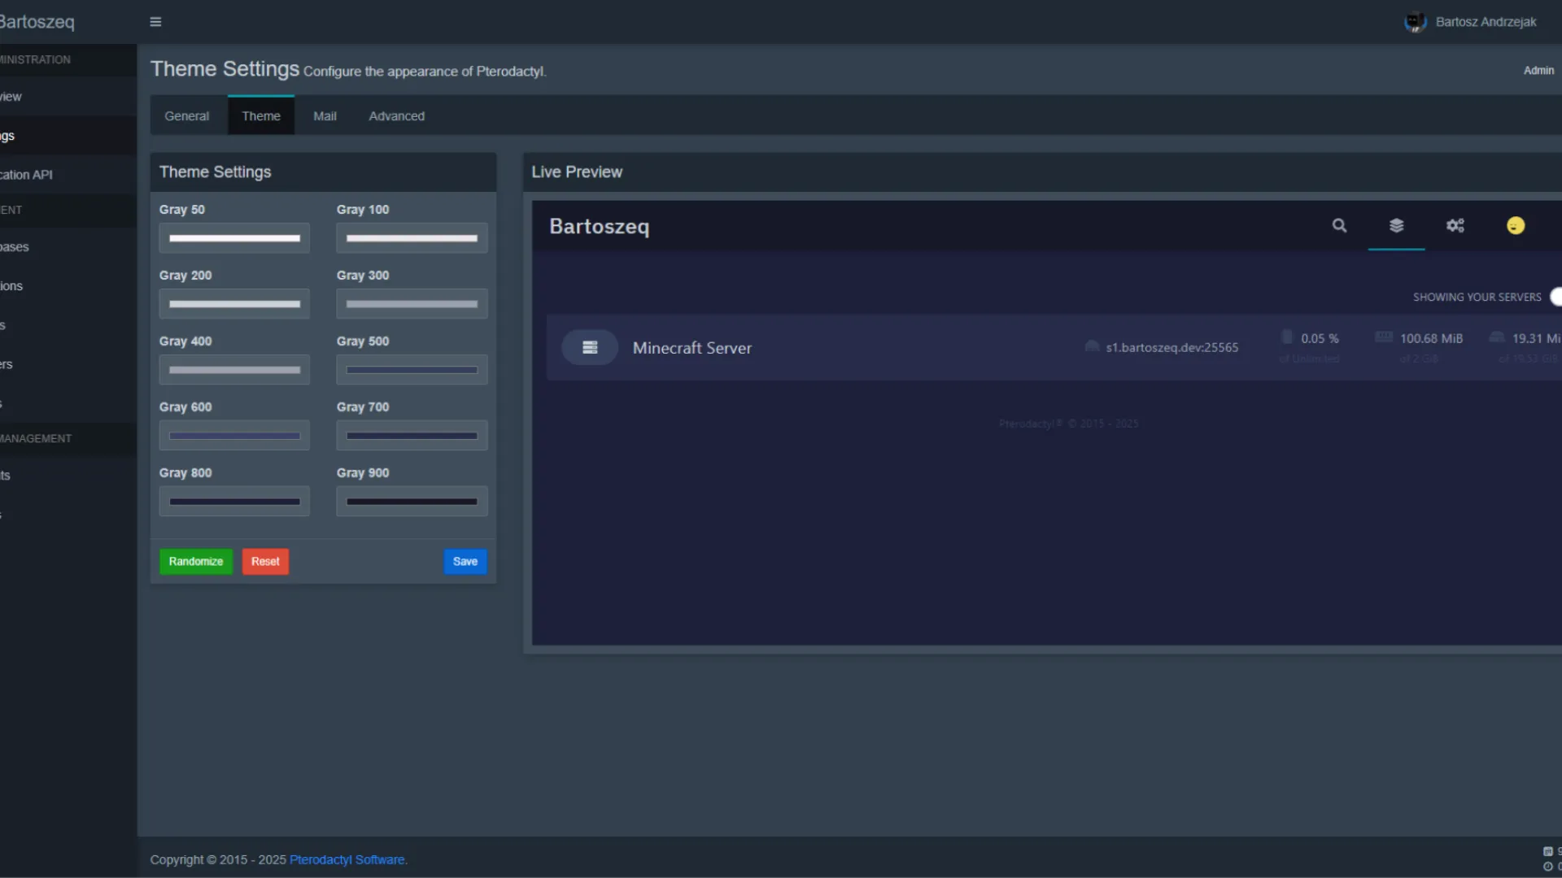Click Bartosz Andrzejak user avatar in header
1562x878 pixels.
[1415, 22]
